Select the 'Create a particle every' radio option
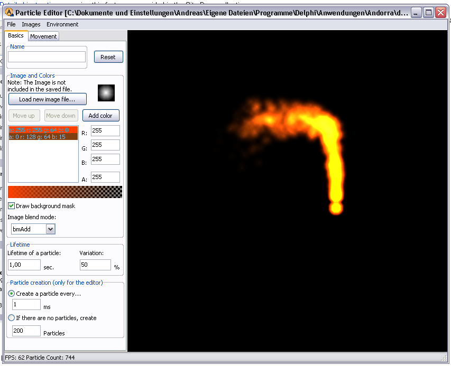This screenshot has height=366, width=451. click(12, 294)
